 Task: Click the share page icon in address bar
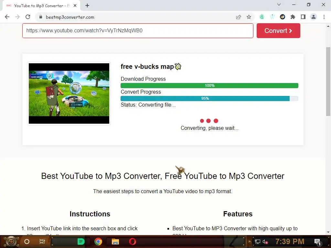tap(239, 17)
